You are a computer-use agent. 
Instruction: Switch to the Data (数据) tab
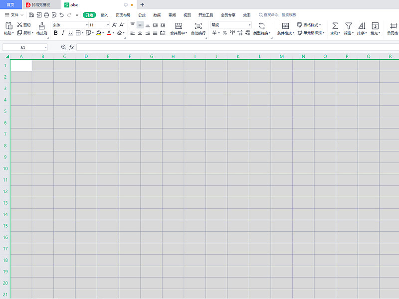coord(157,15)
